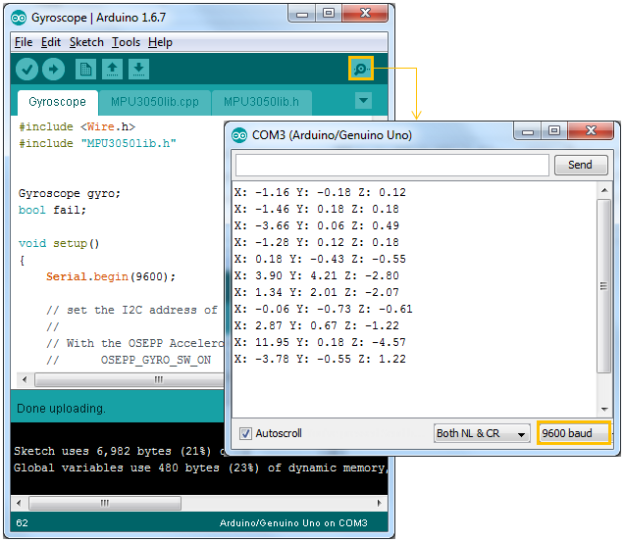Screen dimensions: 624x541
Task: Upload sketch using the arrow icon
Action: [53, 69]
